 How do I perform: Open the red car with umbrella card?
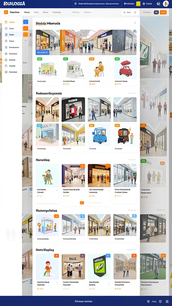[x=125, y=71]
